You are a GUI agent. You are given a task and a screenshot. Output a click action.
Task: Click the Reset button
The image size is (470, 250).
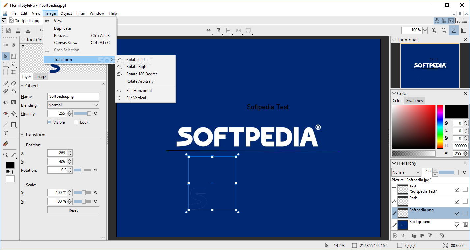[x=73, y=210]
